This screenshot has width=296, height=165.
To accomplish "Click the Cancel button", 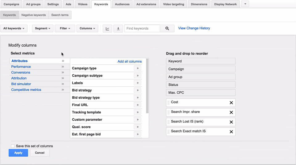I will coord(40,153).
